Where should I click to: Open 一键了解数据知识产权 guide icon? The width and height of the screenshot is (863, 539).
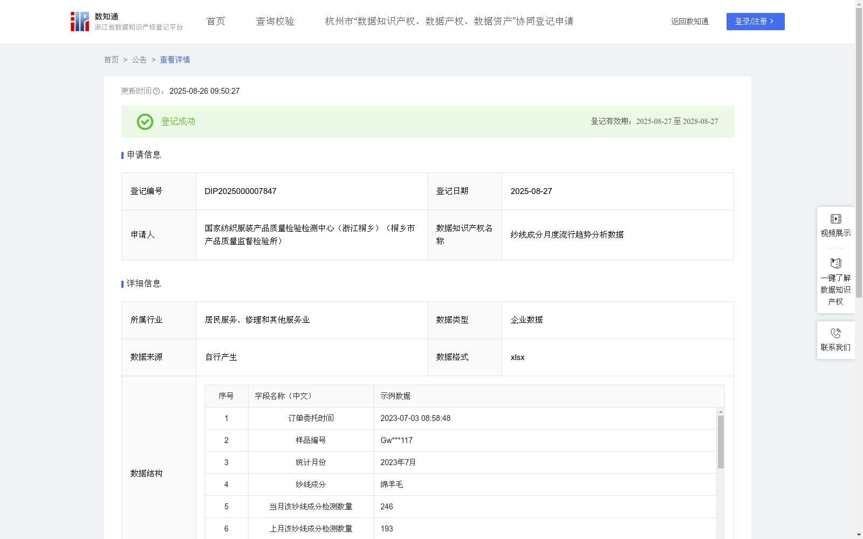tap(835, 263)
